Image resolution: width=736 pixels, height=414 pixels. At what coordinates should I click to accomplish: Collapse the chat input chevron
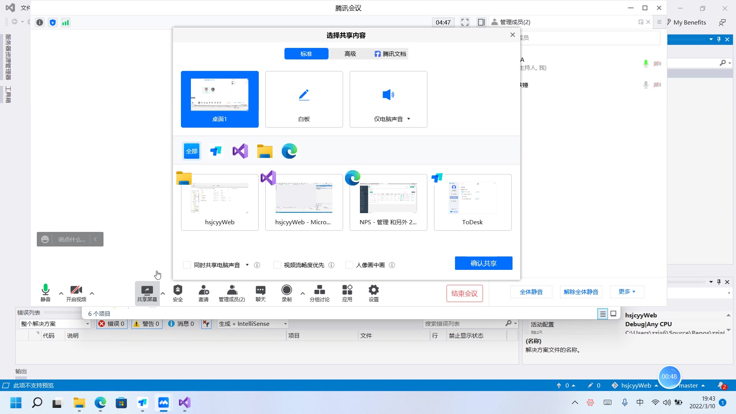(x=95, y=239)
